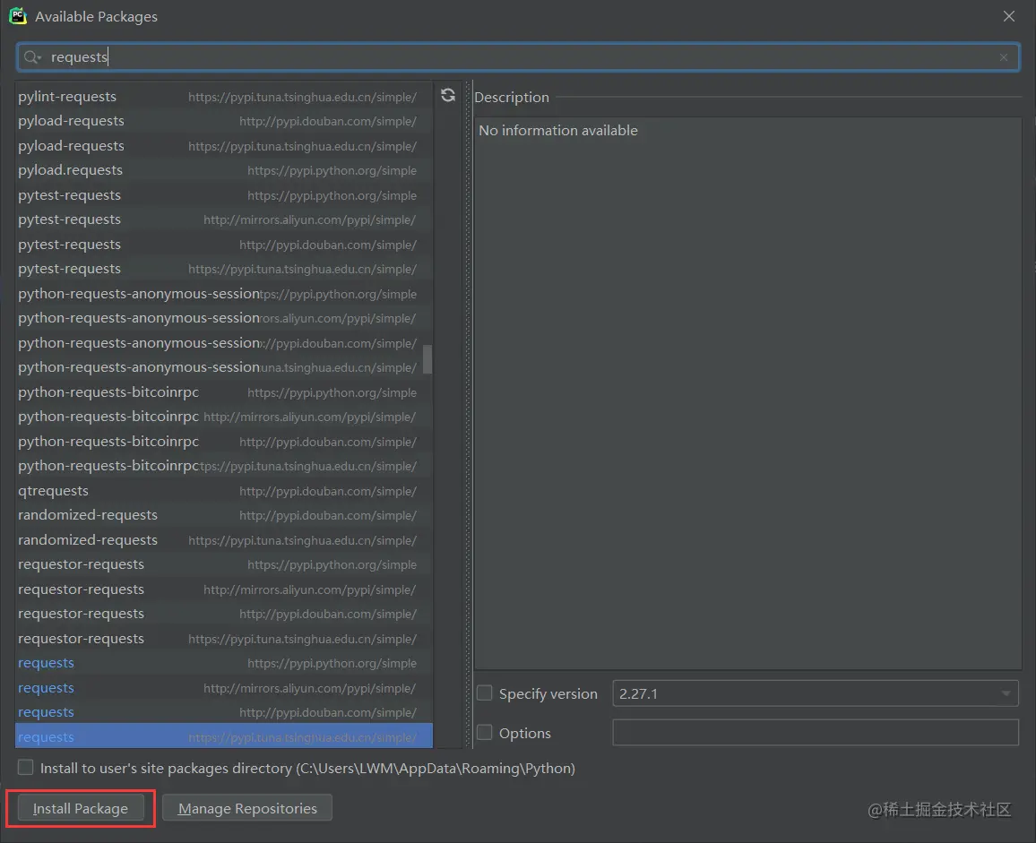Select python-requests-anonymous-session from tsinghua mirror
This screenshot has height=843, width=1036.
click(x=224, y=367)
